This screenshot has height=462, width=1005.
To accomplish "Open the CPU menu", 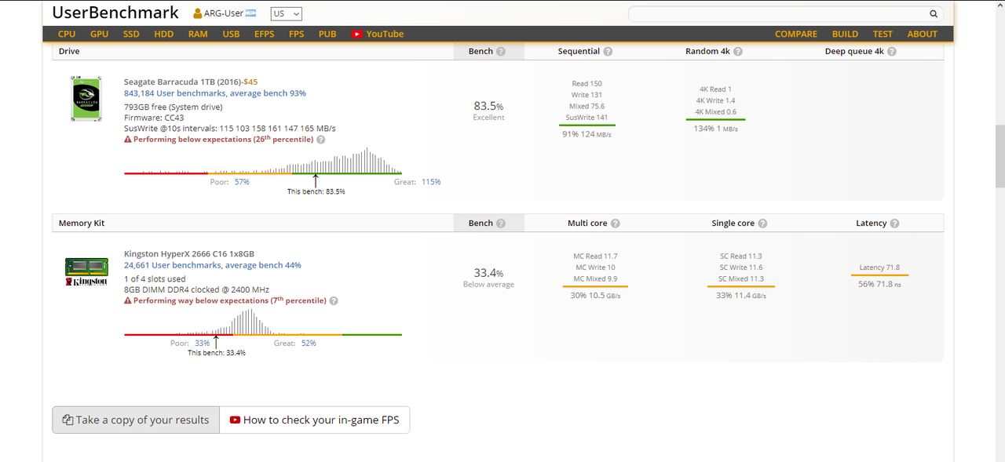I will point(67,34).
